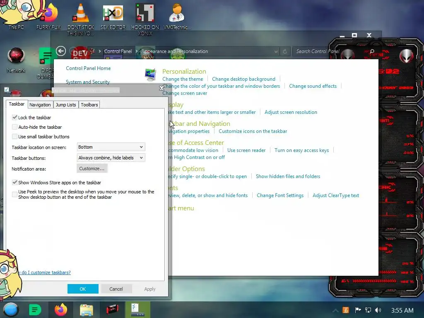Confirm dialog with OK button
This screenshot has height=318, width=424.
point(83,289)
